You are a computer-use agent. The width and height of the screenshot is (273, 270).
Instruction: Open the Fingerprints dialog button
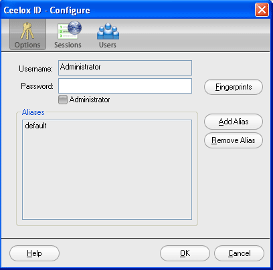click(x=234, y=87)
